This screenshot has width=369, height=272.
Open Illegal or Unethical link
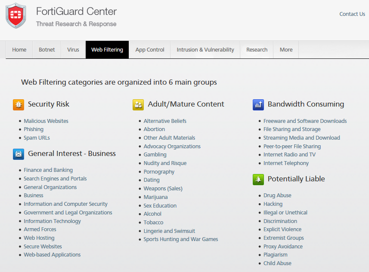[285, 213]
